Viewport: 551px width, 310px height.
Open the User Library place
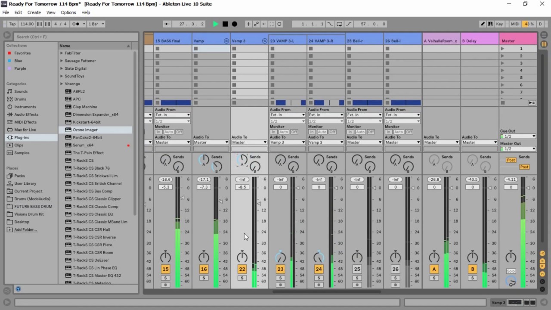pyautogui.click(x=25, y=183)
